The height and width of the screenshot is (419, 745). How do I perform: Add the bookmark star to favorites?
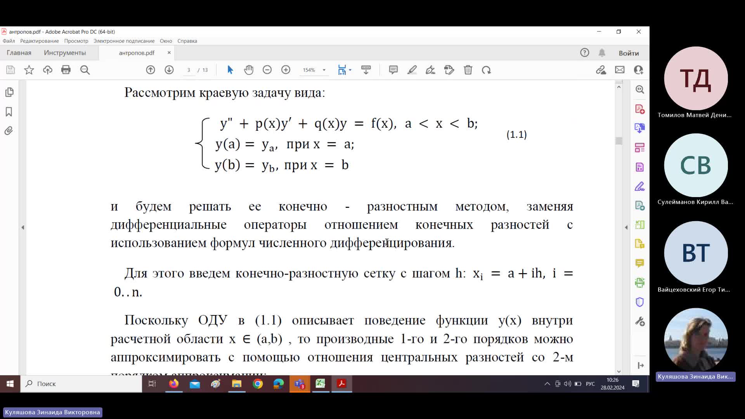pos(29,70)
